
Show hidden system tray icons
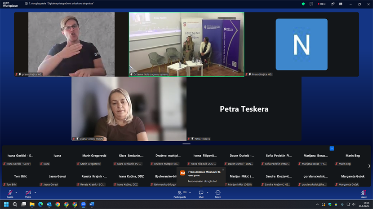click(x=317, y=204)
